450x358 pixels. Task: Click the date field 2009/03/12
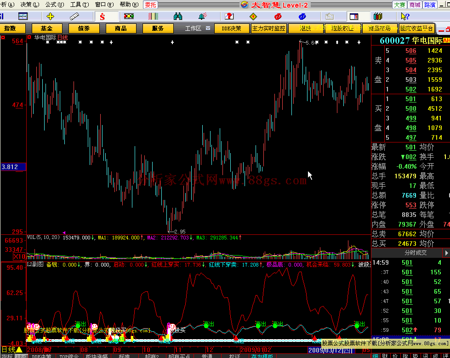coord(331,350)
